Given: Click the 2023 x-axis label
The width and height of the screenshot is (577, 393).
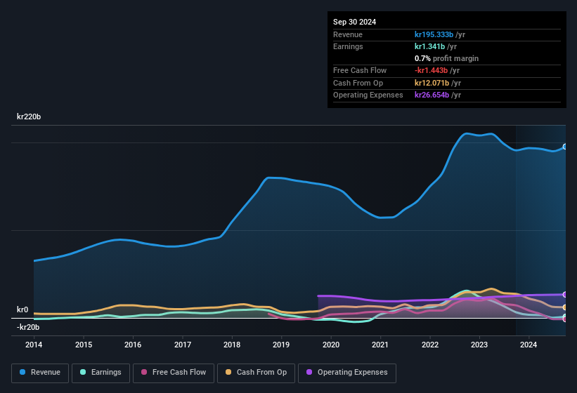Looking at the screenshot, I should [479, 345].
